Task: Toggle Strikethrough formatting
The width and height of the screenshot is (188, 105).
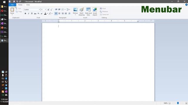Action: click(x=35, y=13)
